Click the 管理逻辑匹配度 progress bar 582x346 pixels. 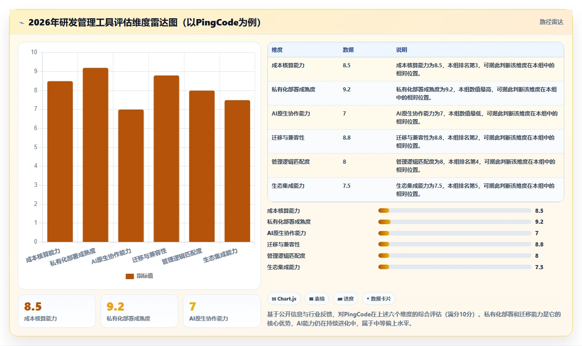[455, 256]
